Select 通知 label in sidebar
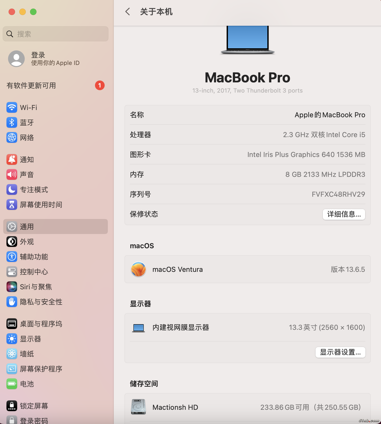Viewport: 381px width, 424px height. point(27,160)
